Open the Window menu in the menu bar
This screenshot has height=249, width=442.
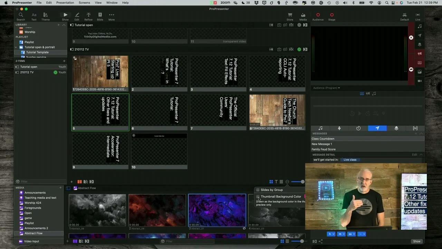pos(112,2)
